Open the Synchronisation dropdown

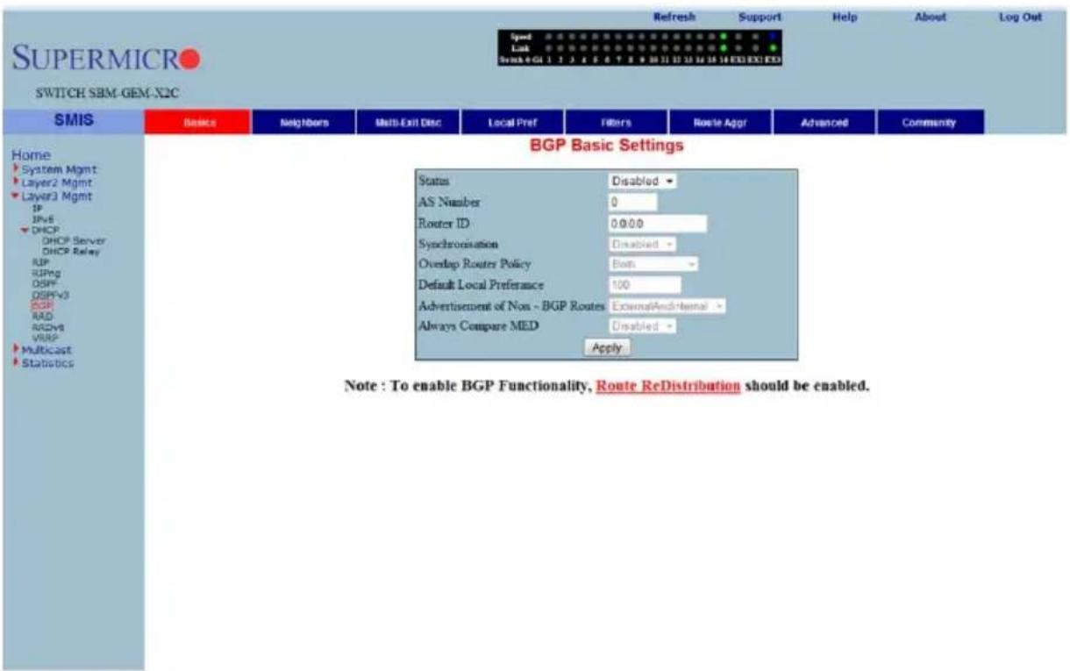(x=643, y=244)
